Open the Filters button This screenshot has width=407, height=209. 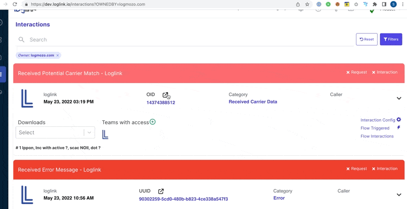(391, 40)
